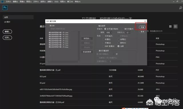
Task: Open the 图层(L) menu
Action: pos(29,2)
